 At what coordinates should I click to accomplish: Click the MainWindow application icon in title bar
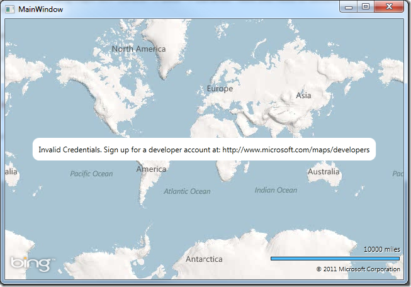point(9,9)
